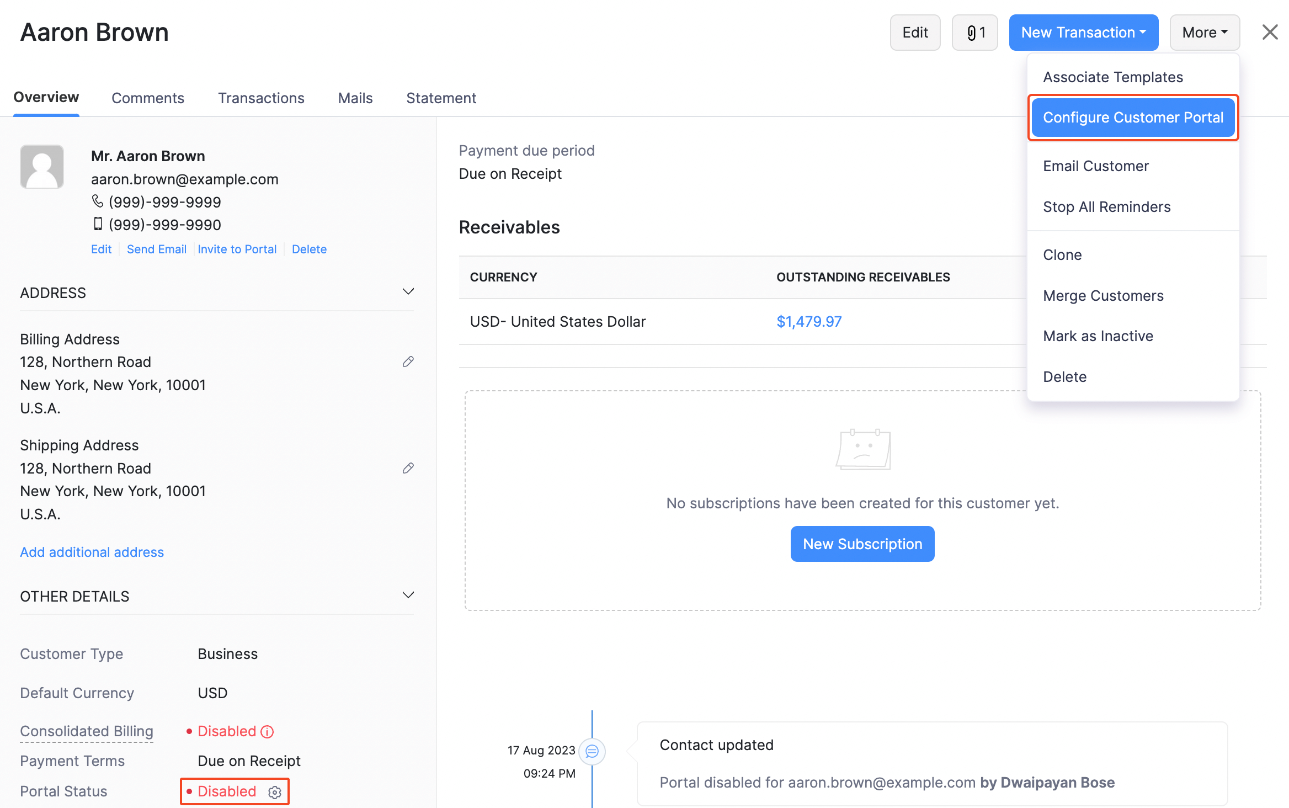Click Aaron Brown's avatar placeholder image
This screenshot has height=808, width=1289.
click(x=41, y=166)
